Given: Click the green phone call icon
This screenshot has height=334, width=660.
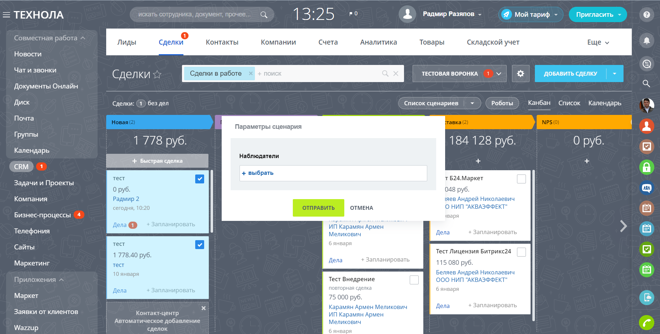Looking at the screenshot, I should [647, 323].
